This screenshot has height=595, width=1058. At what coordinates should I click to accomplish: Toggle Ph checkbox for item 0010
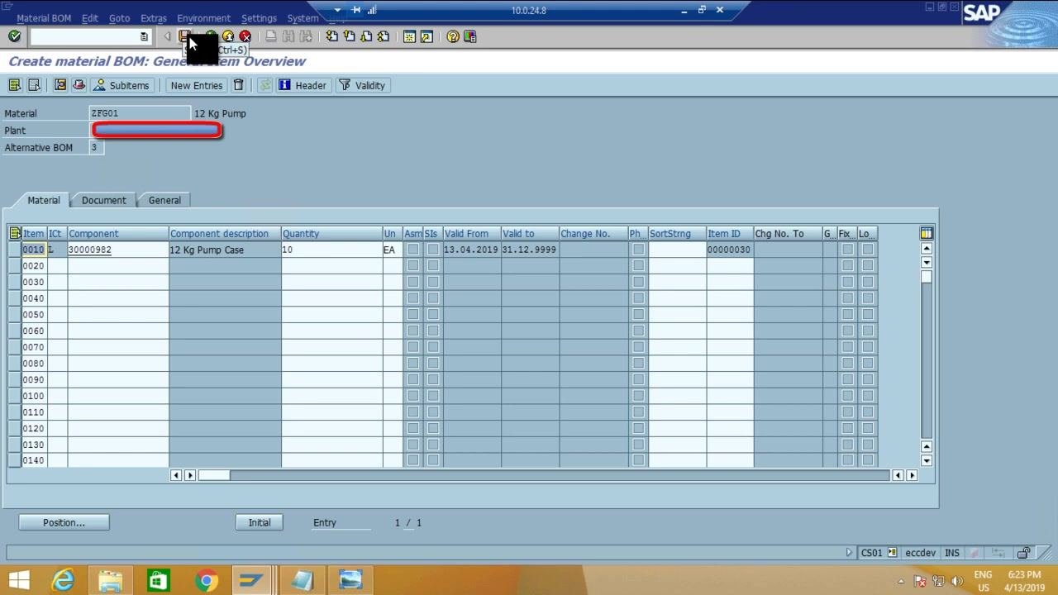[x=638, y=250]
